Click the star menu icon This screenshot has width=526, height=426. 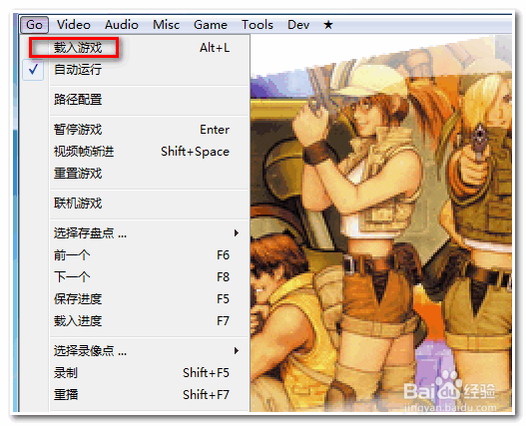[328, 25]
